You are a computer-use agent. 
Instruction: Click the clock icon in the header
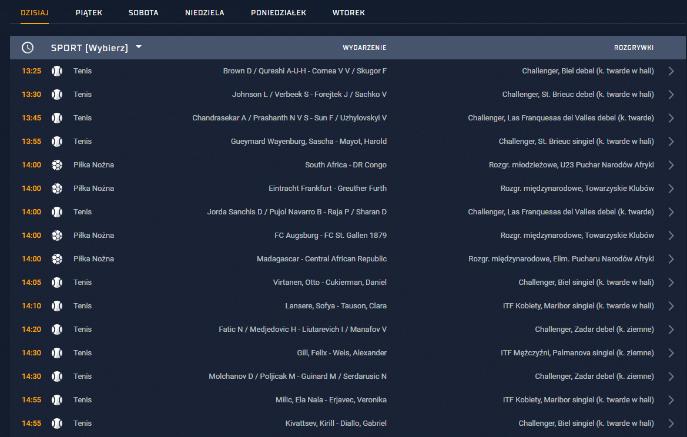(x=27, y=48)
